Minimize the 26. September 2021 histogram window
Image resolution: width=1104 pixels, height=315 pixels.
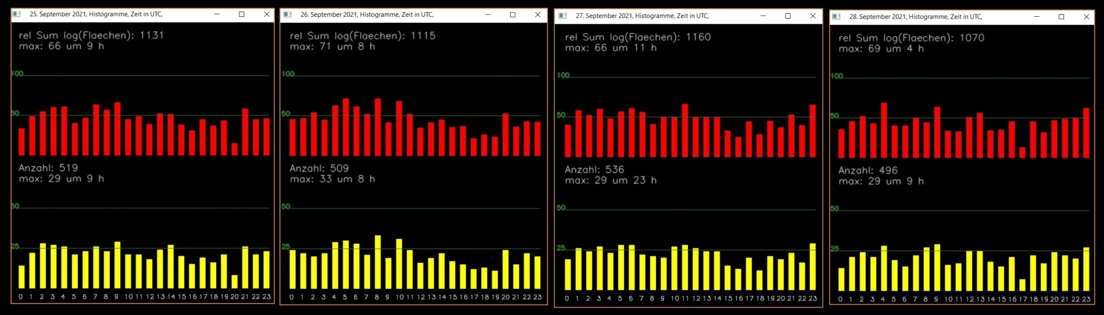[x=488, y=15]
